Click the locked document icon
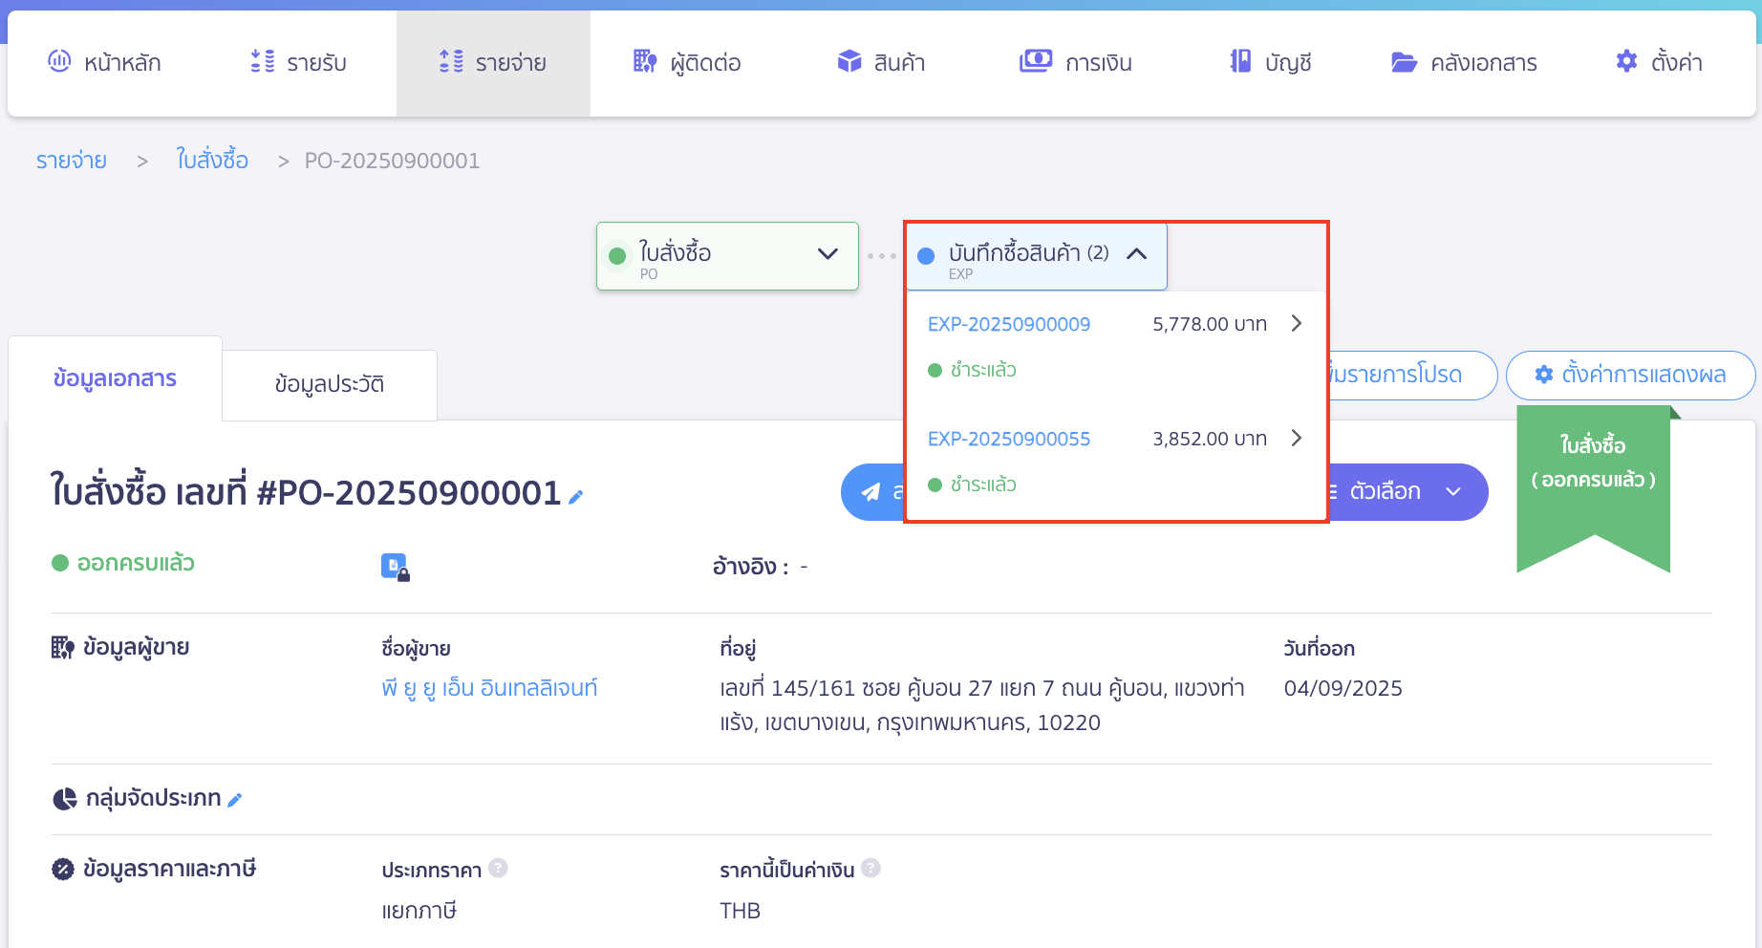This screenshot has width=1762, height=948. click(x=396, y=566)
